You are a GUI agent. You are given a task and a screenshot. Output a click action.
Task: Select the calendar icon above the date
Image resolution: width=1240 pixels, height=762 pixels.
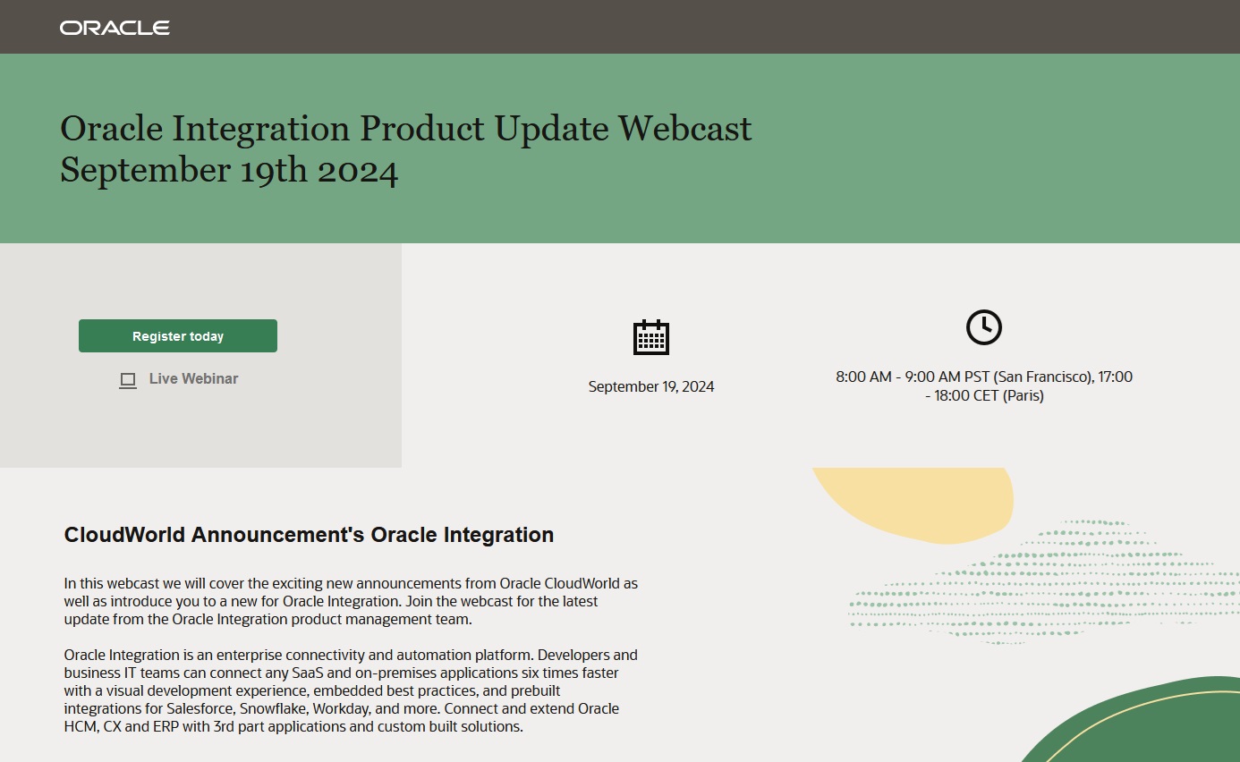(x=650, y=336)
